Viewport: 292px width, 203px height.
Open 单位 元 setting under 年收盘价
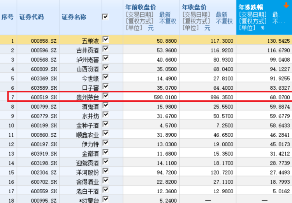pos(196,28)
